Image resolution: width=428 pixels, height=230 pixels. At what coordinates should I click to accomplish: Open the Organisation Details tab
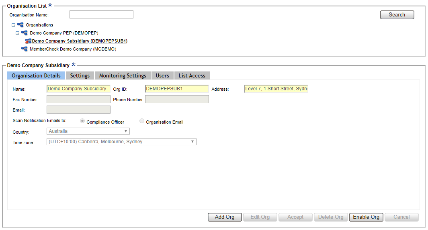[x=36, y=76]
